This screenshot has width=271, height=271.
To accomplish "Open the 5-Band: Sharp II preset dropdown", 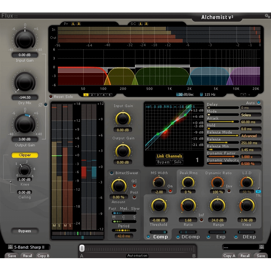I will [29, 247].
